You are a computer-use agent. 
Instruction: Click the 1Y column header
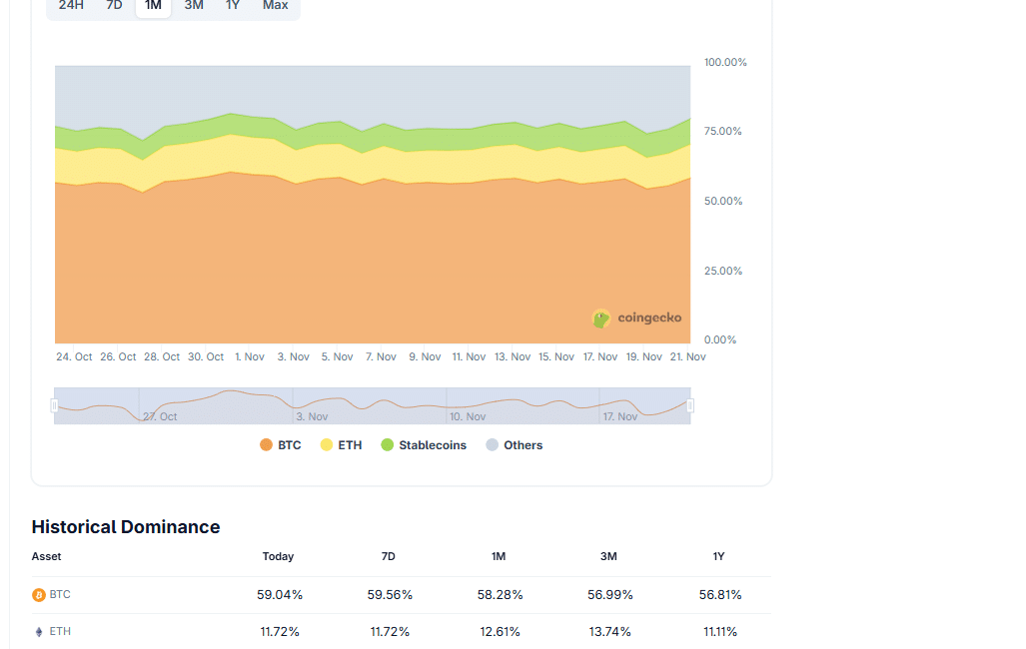point(718,557)
